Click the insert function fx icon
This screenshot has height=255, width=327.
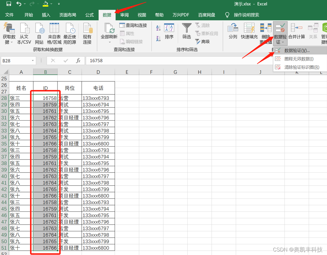click(78, 61)
